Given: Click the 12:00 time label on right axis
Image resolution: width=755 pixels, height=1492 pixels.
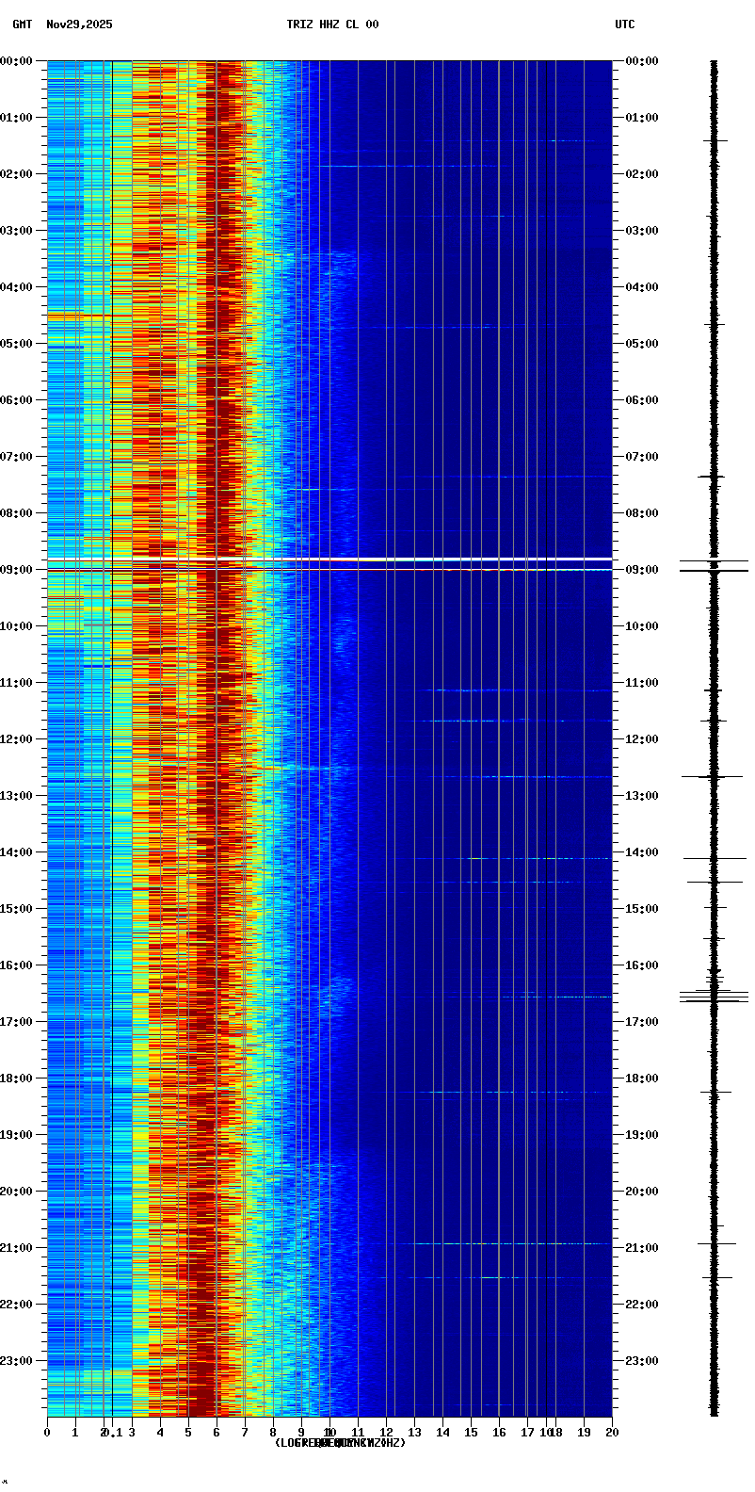Looking at the screenshot, I should point(642,739).
